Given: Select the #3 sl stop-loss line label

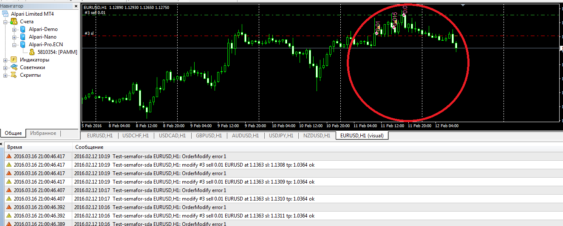Looking at the screenshot, I should (88, 33).
